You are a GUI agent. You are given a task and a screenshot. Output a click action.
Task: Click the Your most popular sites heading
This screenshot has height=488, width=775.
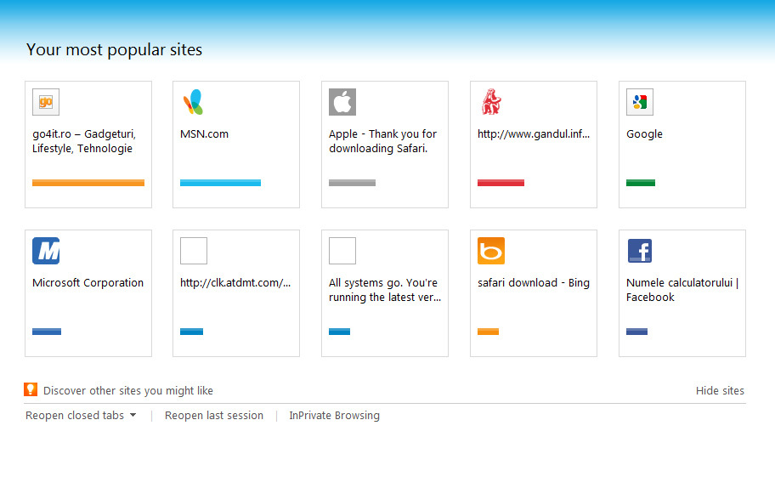(x=114, y=49)
